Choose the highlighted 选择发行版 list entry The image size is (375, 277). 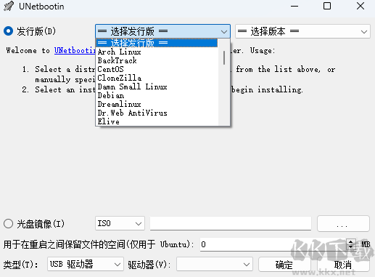pyautogui.click(x=157, y=43)
